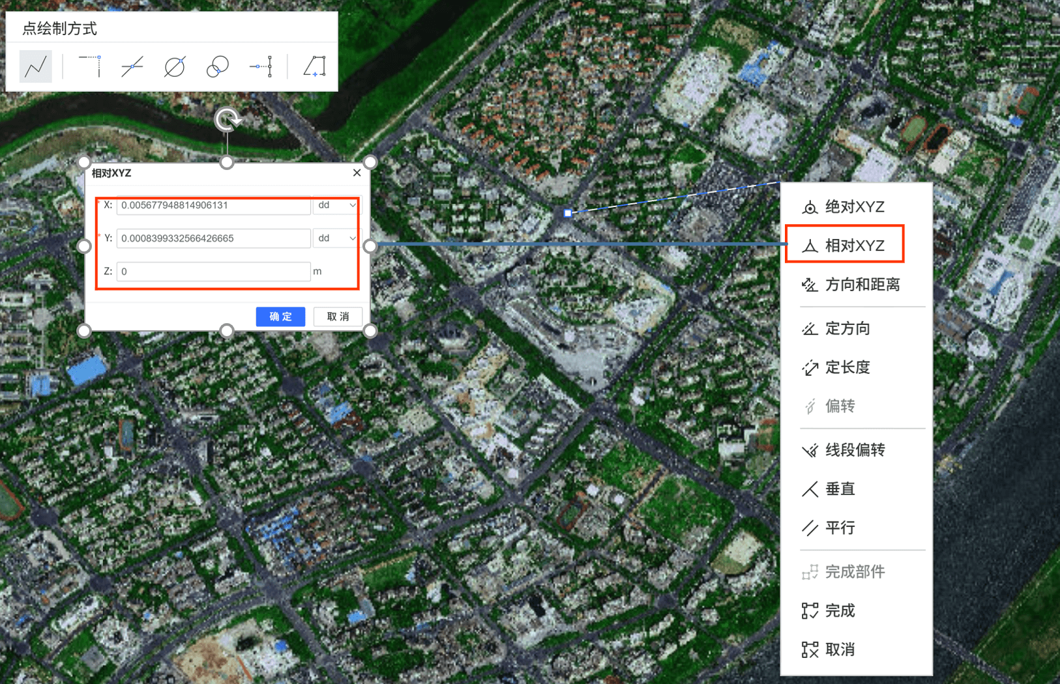Click the rotate handle above the dialog
The width and height of the screenshot is (1060, 684).
point(228,120)
